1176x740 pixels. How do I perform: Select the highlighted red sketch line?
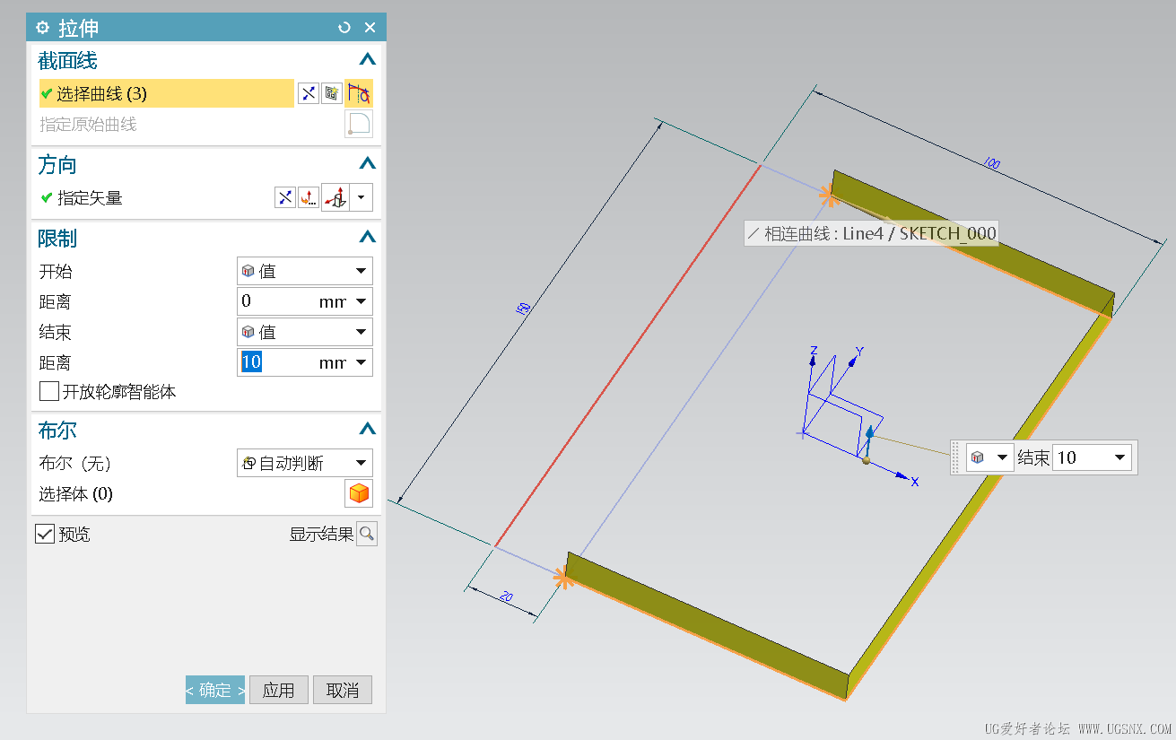point(628,354)
